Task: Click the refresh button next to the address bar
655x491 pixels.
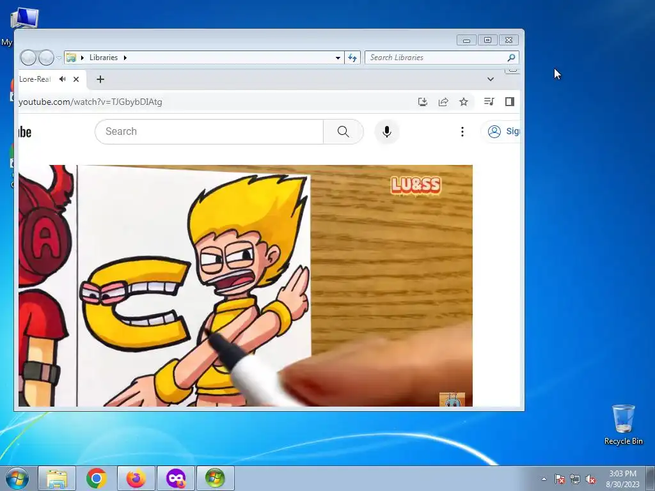Action: [352, 58]
